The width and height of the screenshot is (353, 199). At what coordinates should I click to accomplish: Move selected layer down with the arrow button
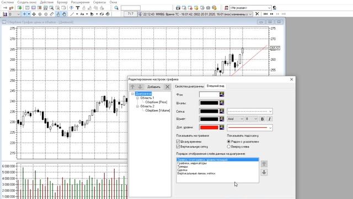coord(264,172)
